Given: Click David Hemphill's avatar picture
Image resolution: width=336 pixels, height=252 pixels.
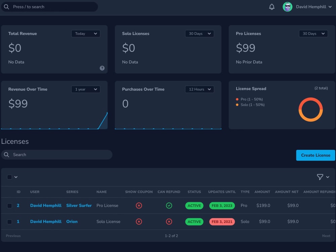Looking at the screenshot, I should click(x=287, y=7).
